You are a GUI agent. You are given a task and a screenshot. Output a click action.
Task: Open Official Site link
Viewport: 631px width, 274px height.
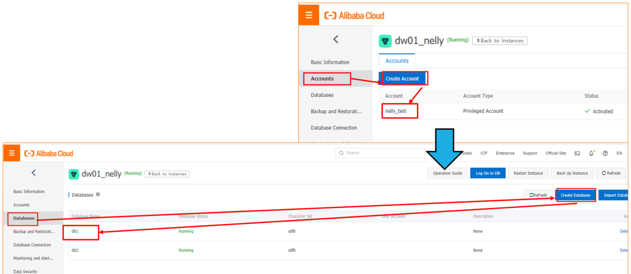tap(556, 153)
